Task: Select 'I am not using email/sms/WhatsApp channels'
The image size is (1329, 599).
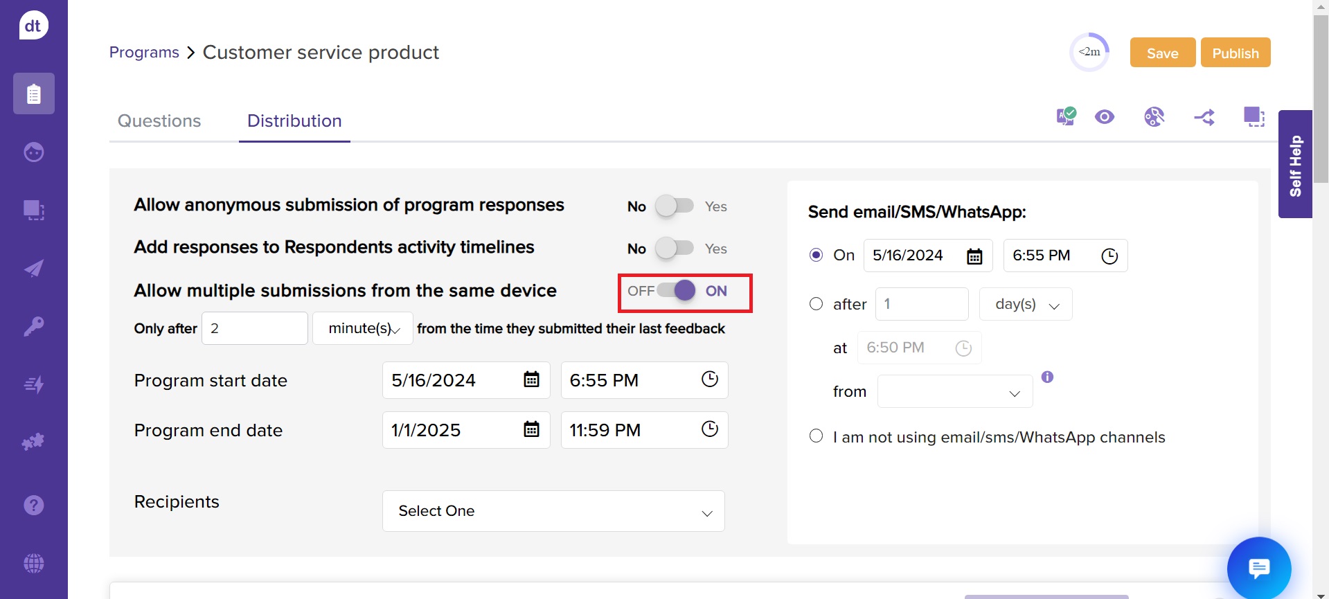Action: tap(816, 436)
